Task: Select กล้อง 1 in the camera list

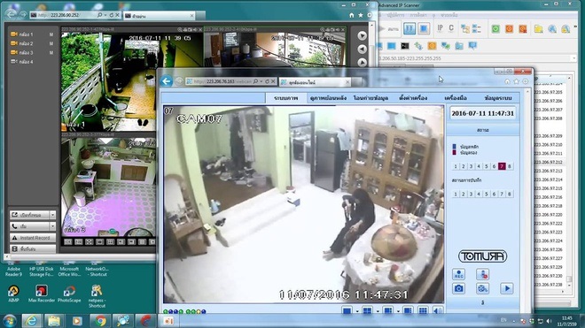Action: click(x=26, y=34)
